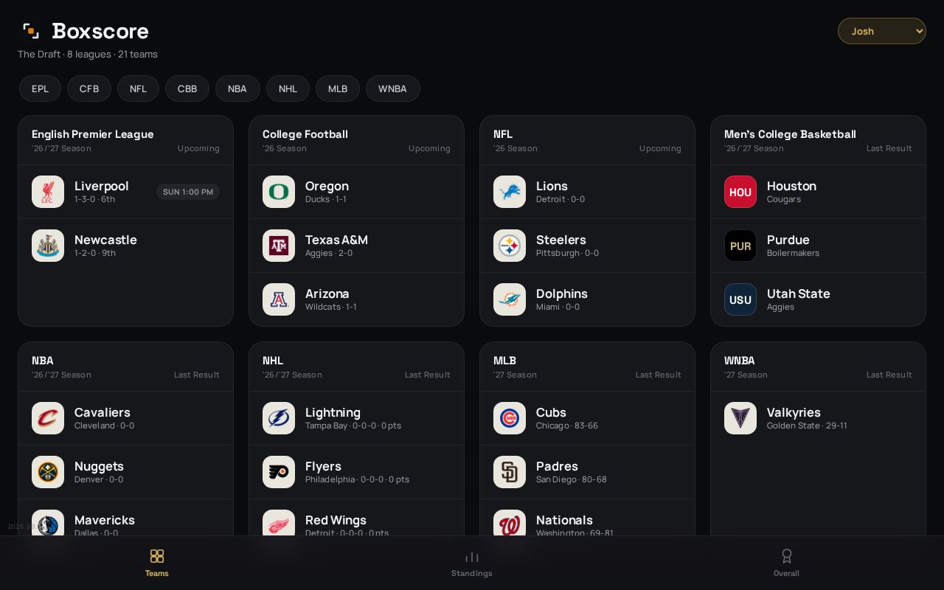Screen dimensions: 944x590
Task: Click the Flyers team name
Action: tap(323, 466)
